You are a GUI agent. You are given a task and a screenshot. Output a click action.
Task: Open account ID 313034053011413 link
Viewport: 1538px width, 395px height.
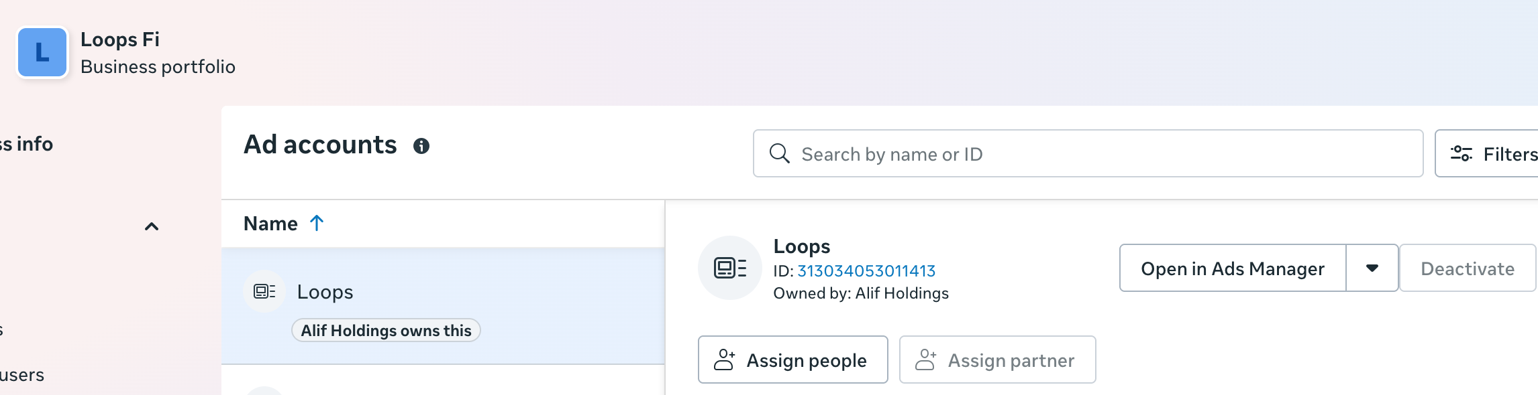click(x=867, y=271)
